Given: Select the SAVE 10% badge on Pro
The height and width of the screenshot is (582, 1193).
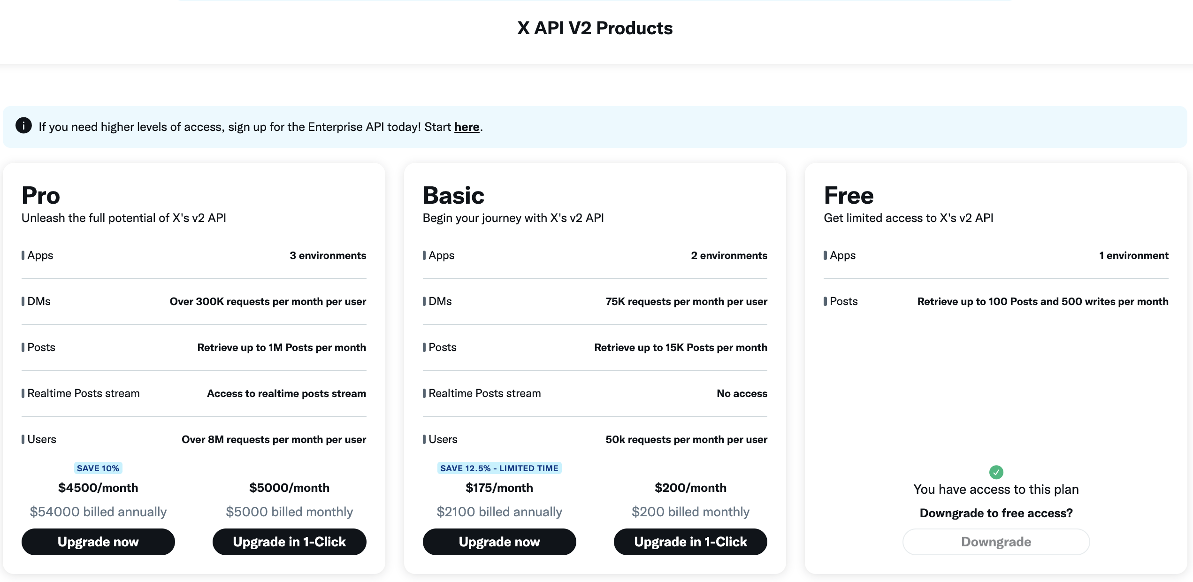Looking at the screenshot, I should click(98, 468).
